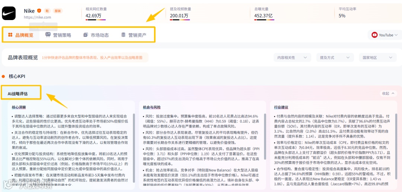Click the 机会与风险 card heading
Screen dimensions: 402x192
pyautogui.click(x=152, y=107)
